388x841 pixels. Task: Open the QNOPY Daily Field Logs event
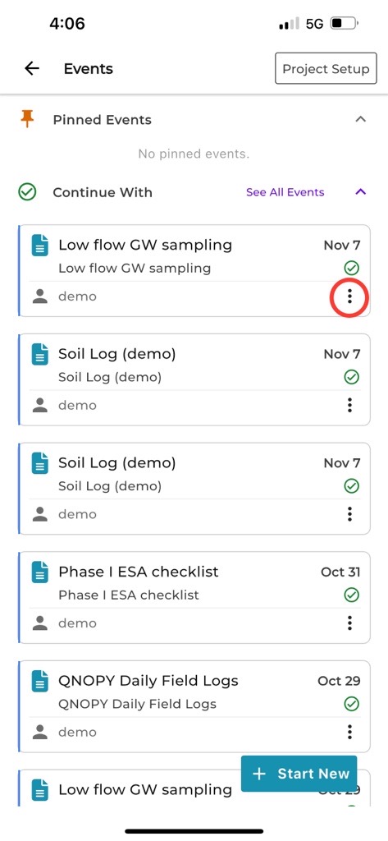pyautogui.click(x=194, y=706)
